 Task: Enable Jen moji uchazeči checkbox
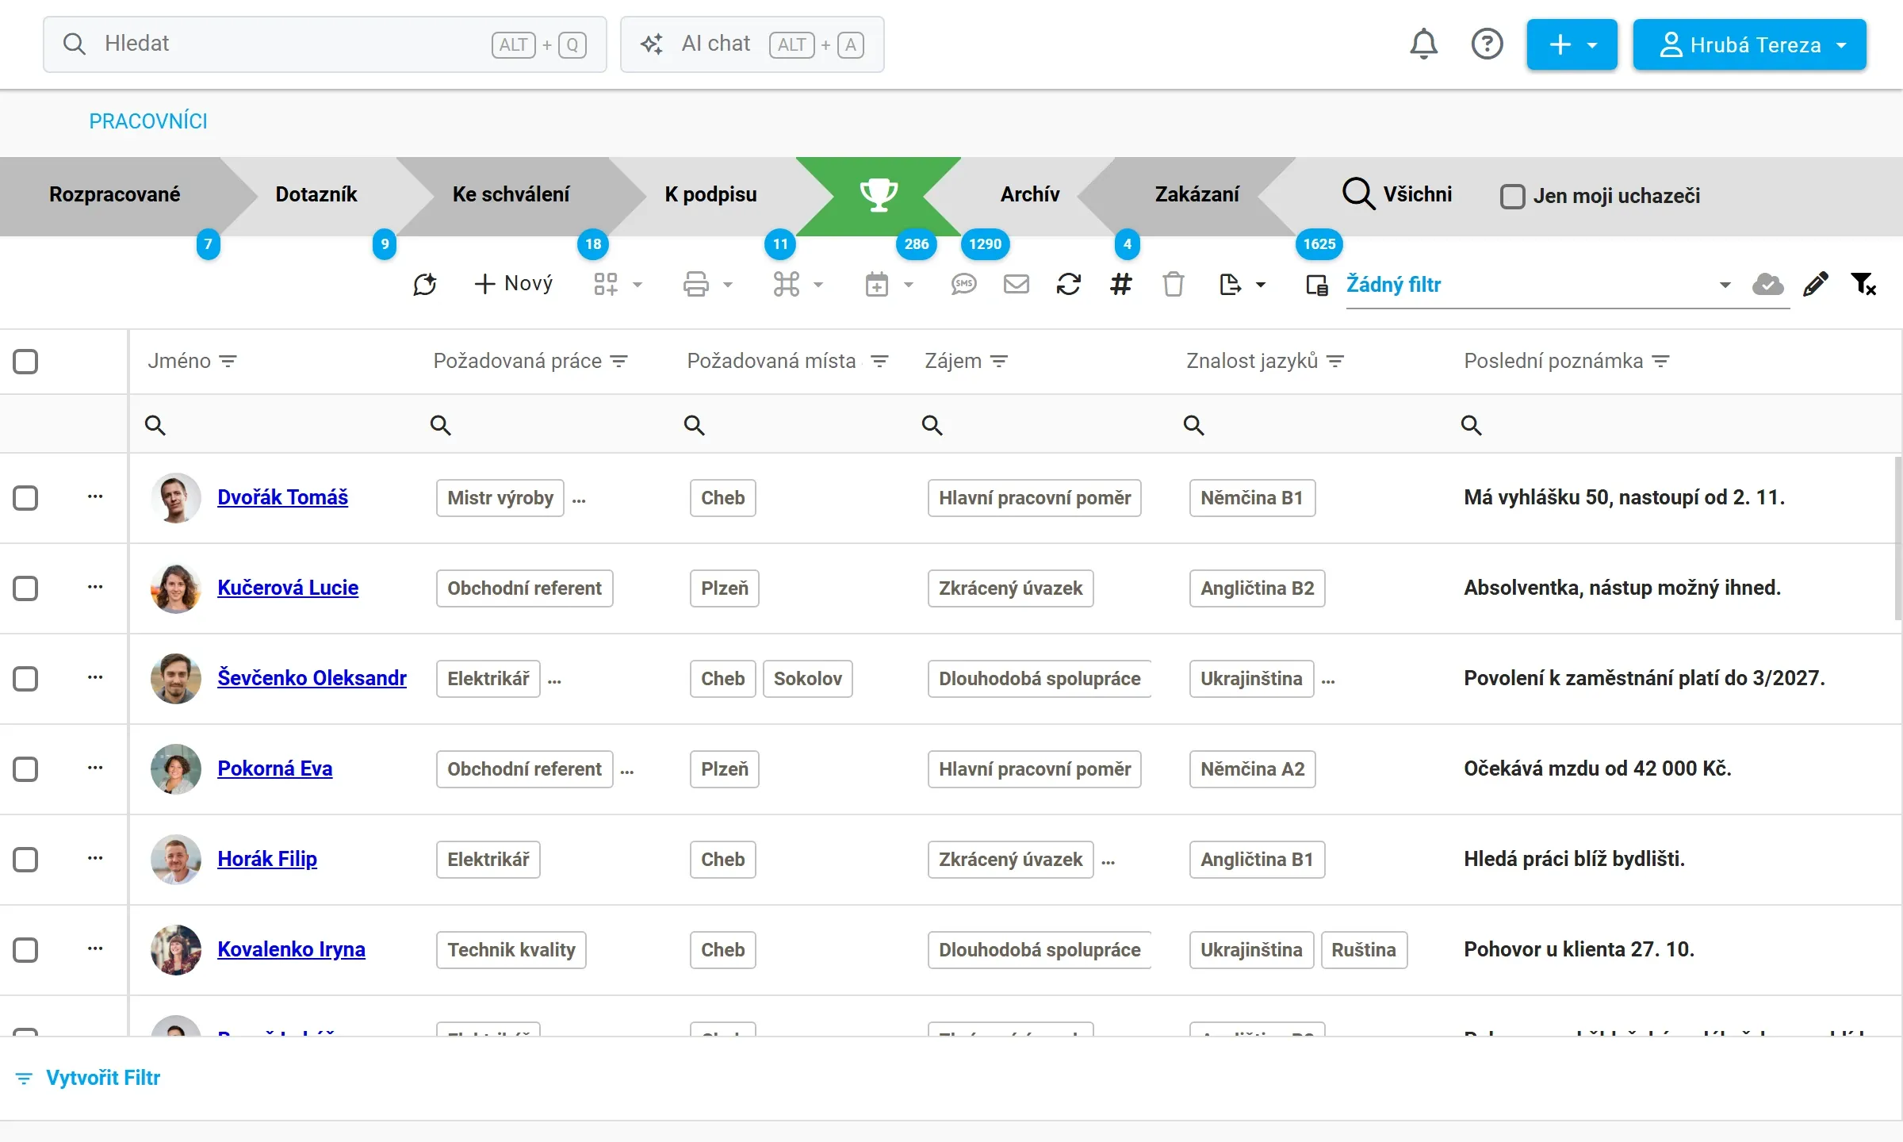click(1512, 196)
